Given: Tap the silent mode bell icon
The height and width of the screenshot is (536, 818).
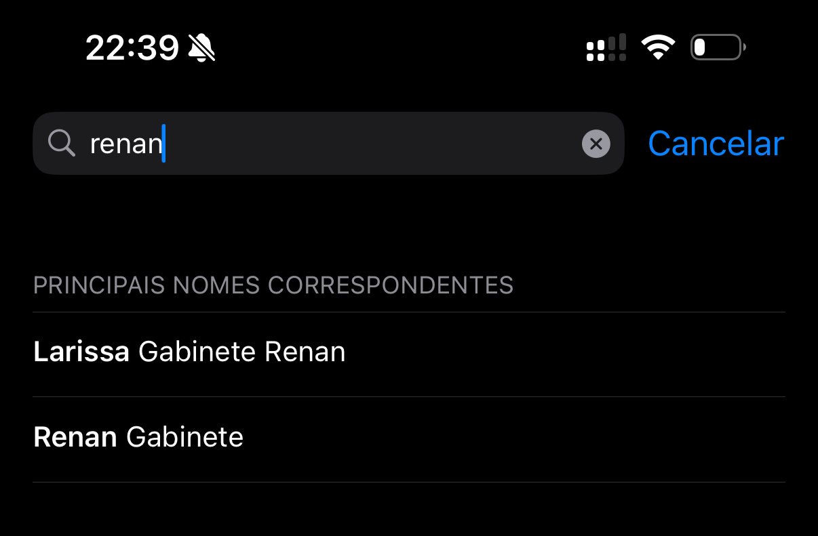Looking at the screenshot, I should click(x=201, y=48).
